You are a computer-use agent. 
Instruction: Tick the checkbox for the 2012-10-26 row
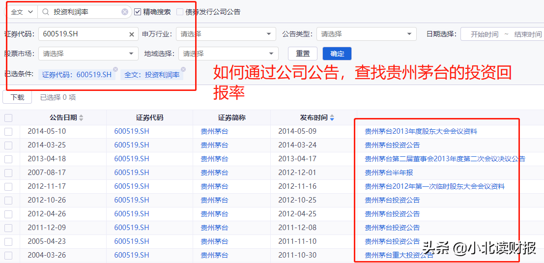click(8, 200)
